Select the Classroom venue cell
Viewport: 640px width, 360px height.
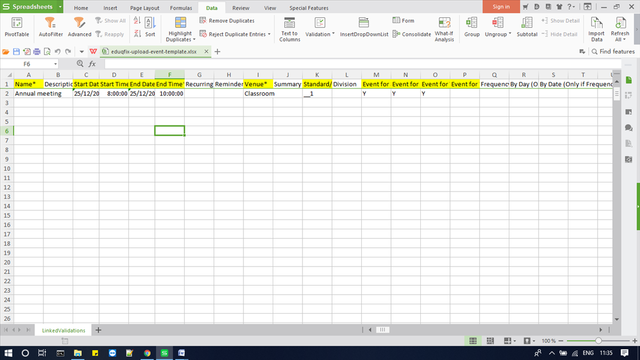258,94
